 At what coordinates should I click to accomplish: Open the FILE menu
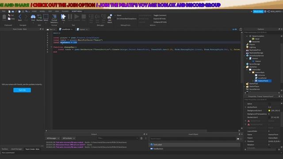4,11
